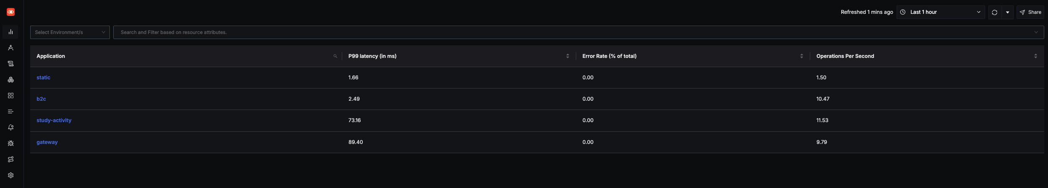
Task: Open Alerts using the bell icon
Action: click(x=11, y=128)
